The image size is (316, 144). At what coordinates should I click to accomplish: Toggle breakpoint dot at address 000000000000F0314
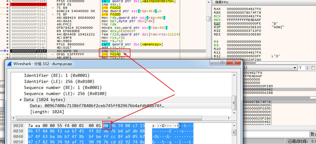tap(8, 11)
